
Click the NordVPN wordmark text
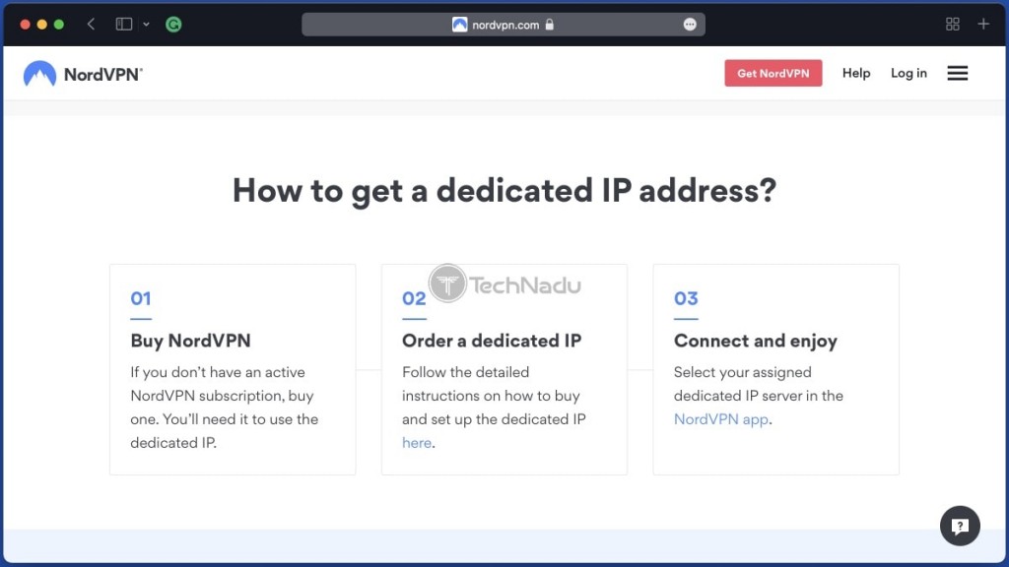(x=102, y=75)
